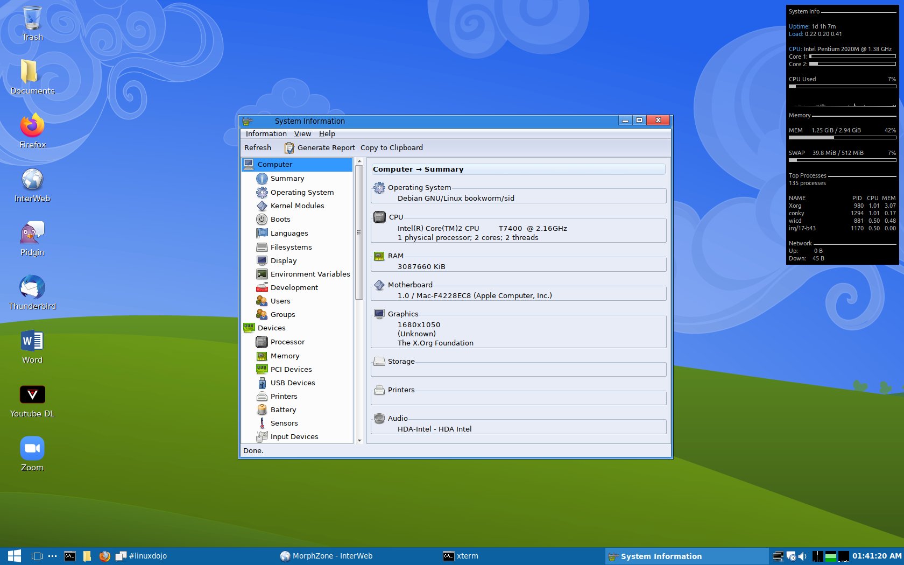Screen dimensions: 904x565
Task: Select the Computer category row
Action: click(297, 165)
